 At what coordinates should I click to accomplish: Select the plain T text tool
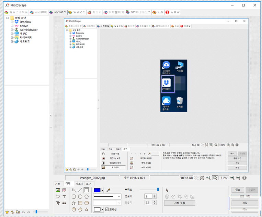64,197
